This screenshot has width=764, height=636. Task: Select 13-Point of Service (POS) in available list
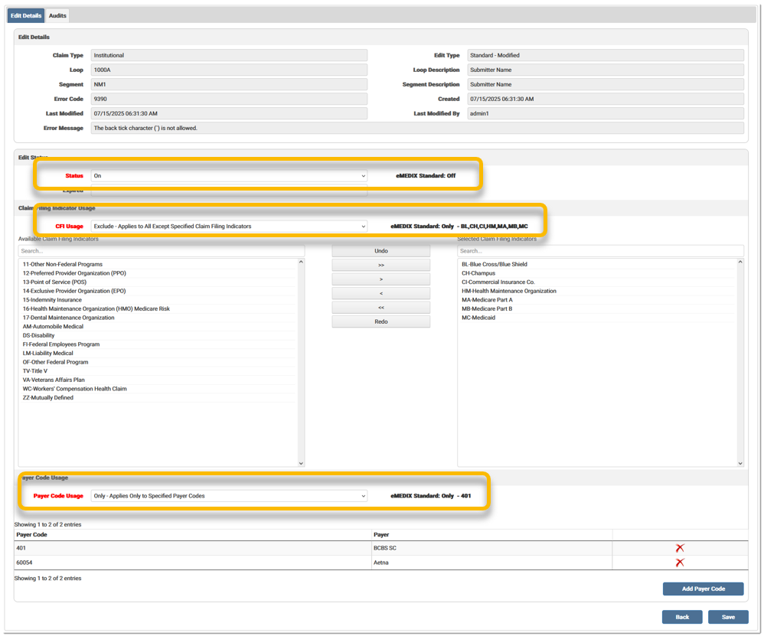(54, 282)
